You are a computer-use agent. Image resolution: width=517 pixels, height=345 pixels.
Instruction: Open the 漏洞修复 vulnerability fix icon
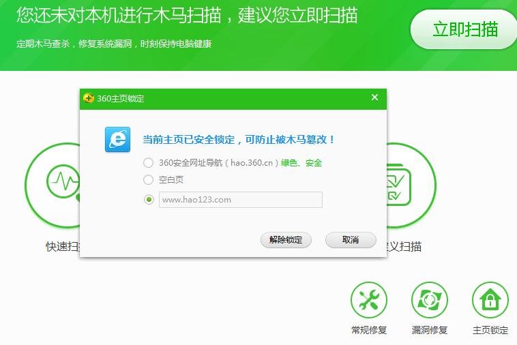click(430, 300)
